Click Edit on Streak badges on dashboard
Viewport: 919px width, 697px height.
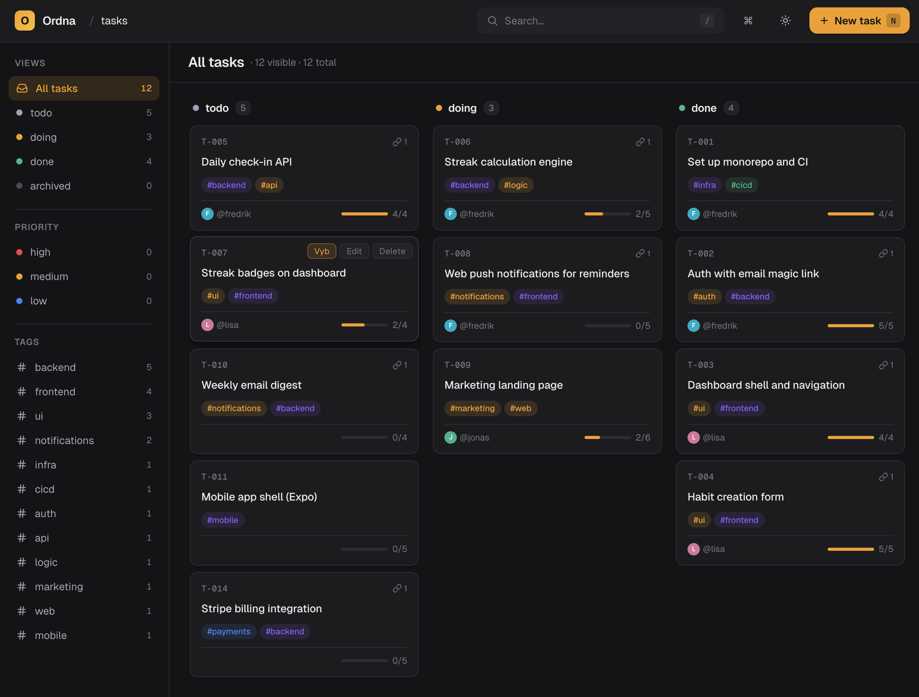pyautogui.click(x=353, y=251)
